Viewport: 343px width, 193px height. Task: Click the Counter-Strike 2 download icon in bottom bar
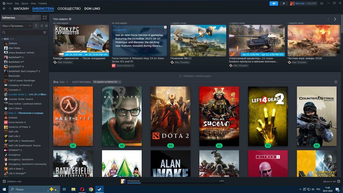(123, 181)
